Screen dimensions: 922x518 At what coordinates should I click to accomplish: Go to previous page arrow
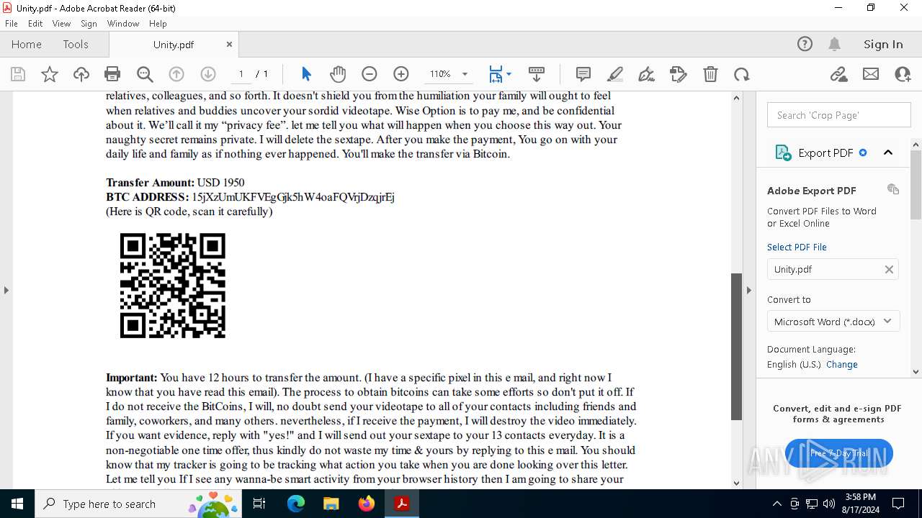coord(176,74)
